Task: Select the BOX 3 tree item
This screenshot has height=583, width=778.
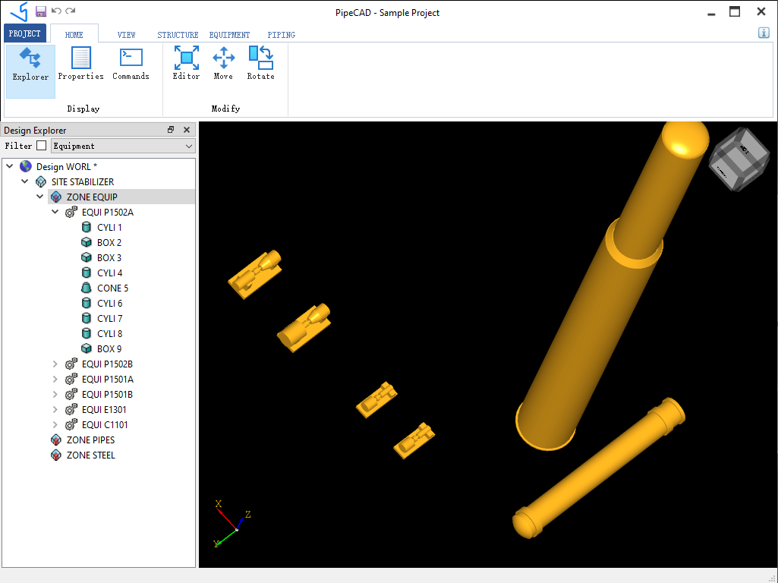Action: click(109, 257)
